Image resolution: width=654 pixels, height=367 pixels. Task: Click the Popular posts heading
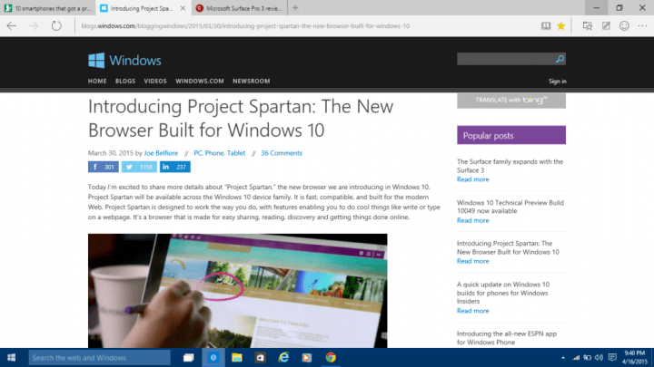(x=511, y=135)
